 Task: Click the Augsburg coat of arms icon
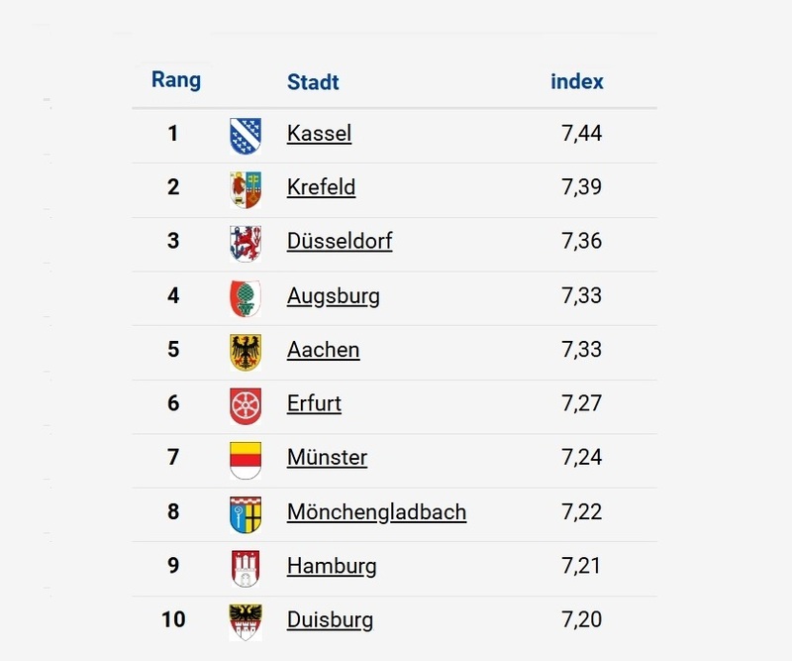click(246, 296)
